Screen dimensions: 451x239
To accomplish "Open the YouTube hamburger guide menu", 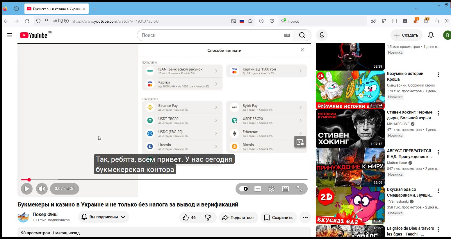I will [x=10, y=35].
